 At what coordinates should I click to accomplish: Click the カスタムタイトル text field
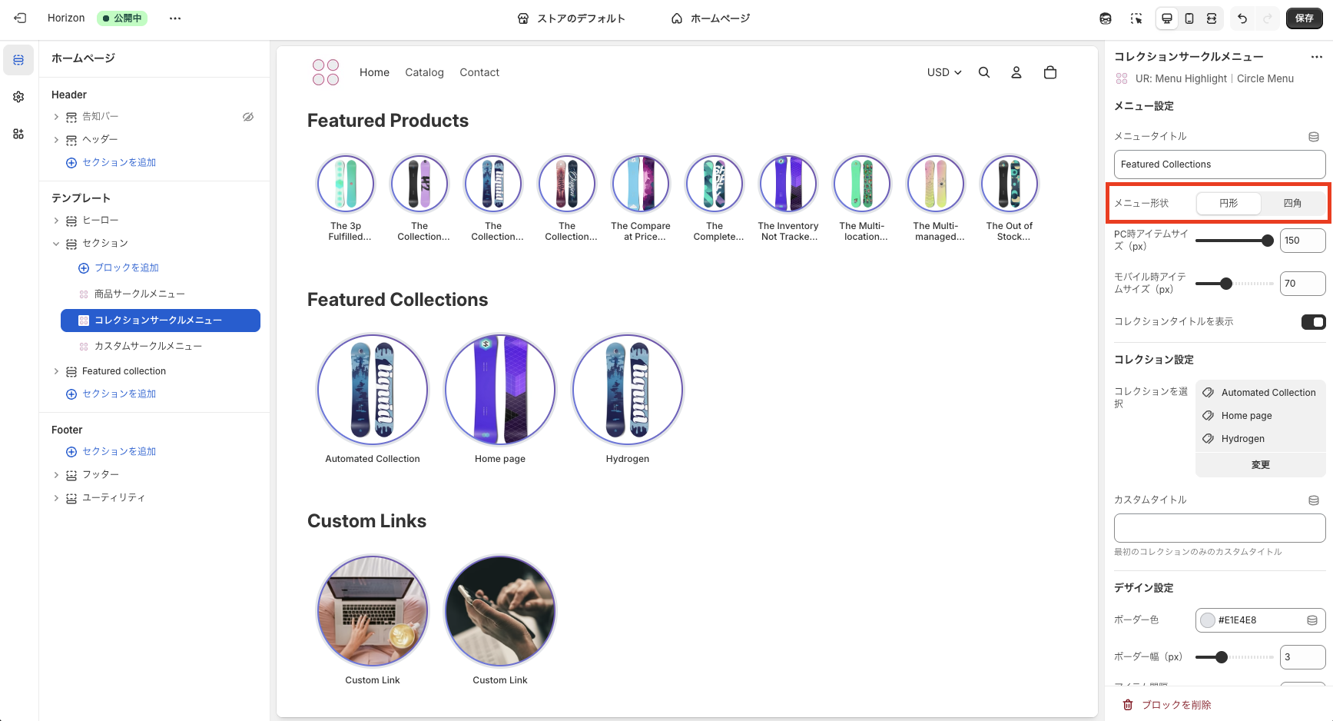(x=1219, y=528)
